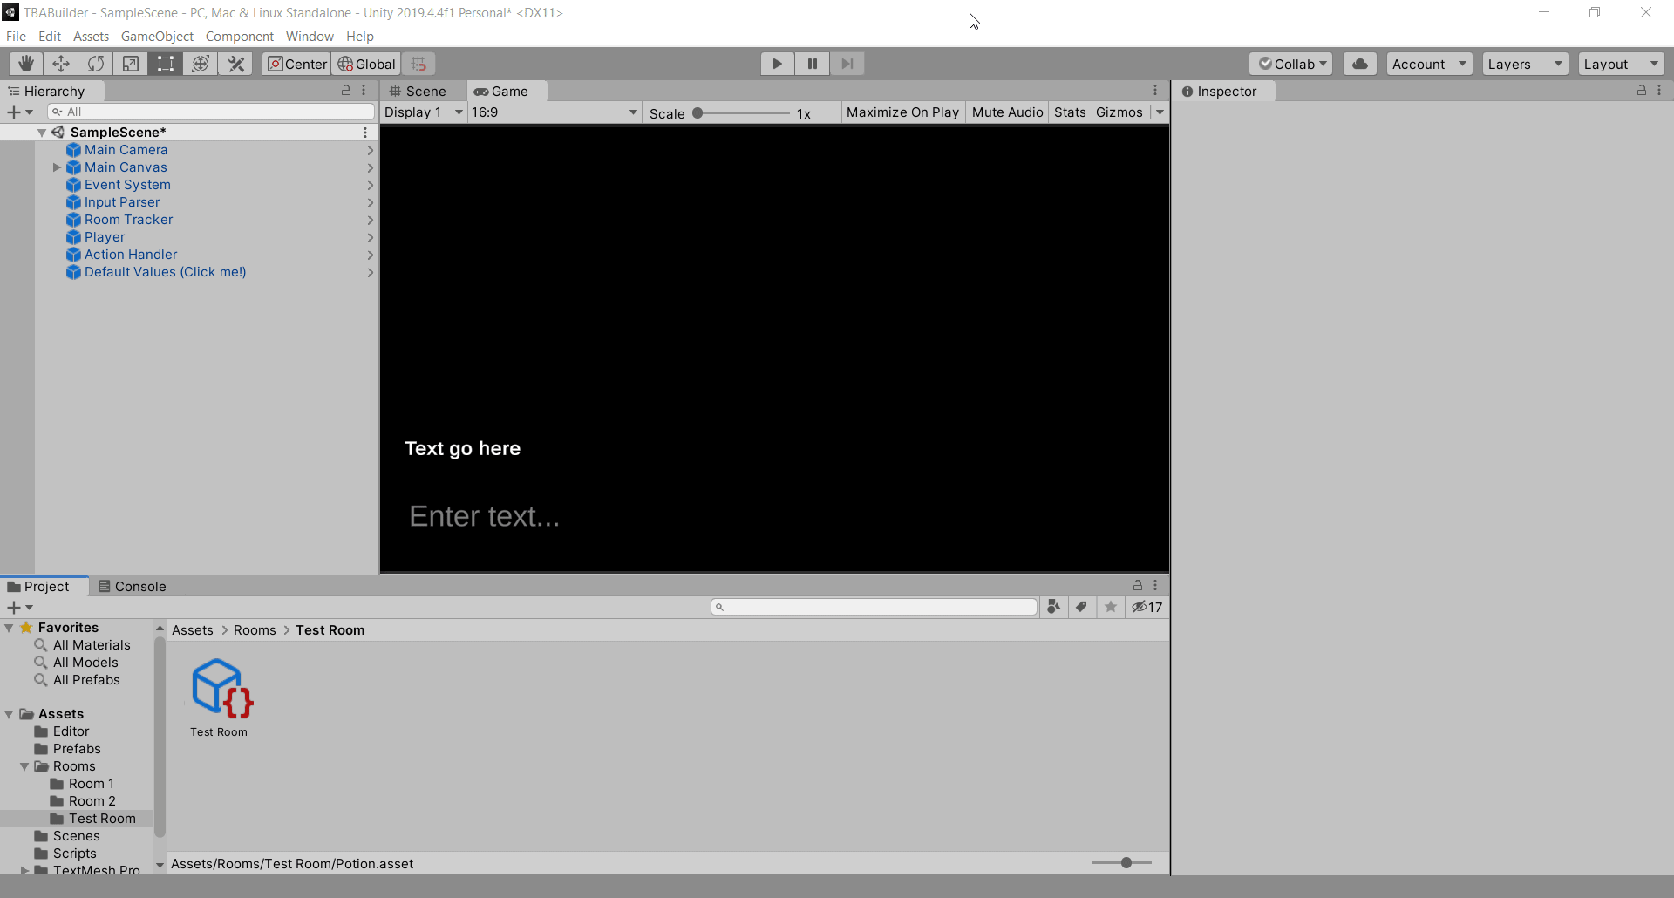1674x898 pixels.
Task: Click the Project search field
Action: pyautogui.click(x=874, y=607)
